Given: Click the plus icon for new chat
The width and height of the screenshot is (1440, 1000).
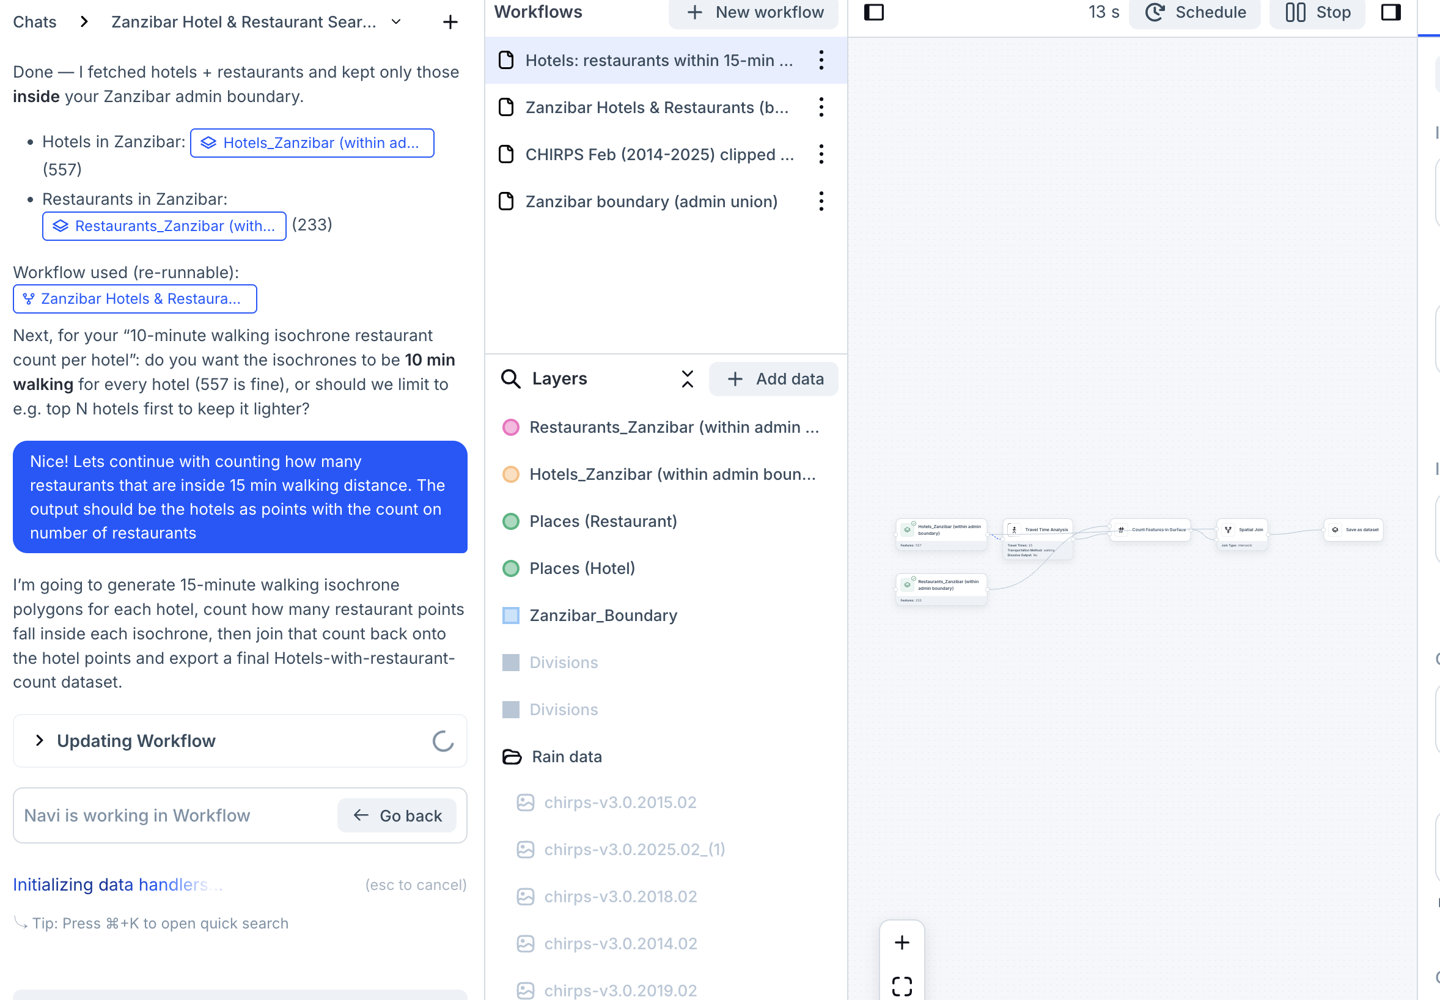Looking at the screenshot, I should click(450, 23).
